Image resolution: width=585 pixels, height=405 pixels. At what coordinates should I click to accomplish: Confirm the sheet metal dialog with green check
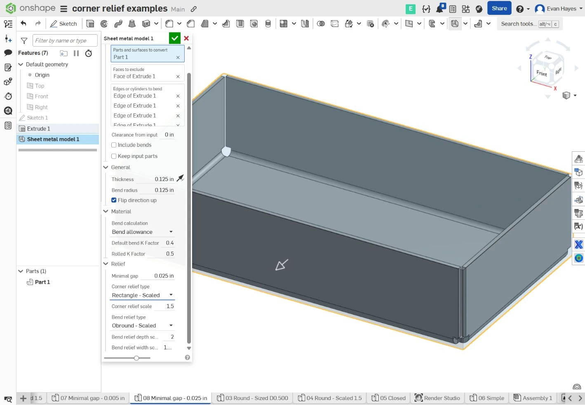(x=175, y=38)
